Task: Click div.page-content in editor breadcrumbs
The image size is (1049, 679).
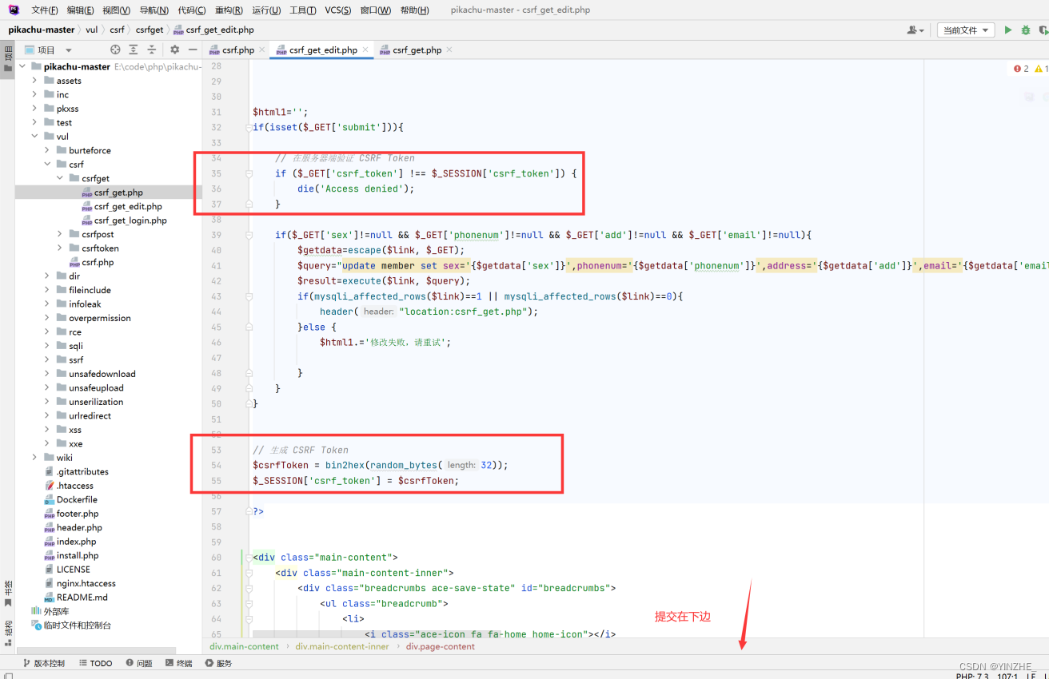Action: click(441, 646)
